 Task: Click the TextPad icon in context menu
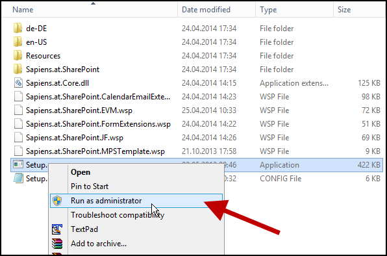tap(57, 229)
